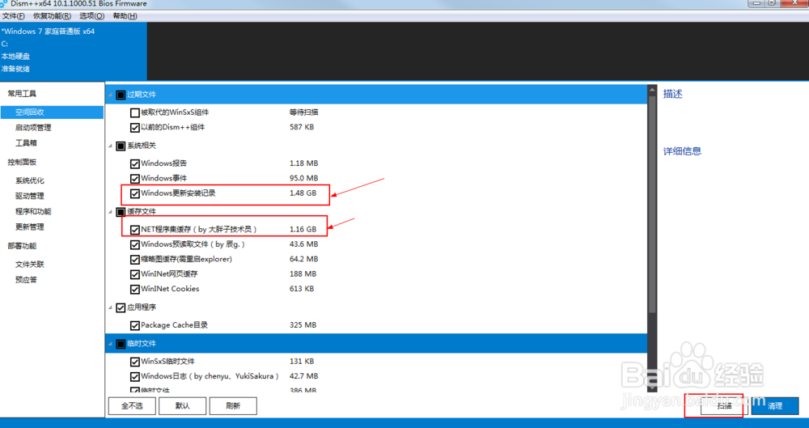Uncheck 以前的Dism++组件
Screen dimensions: 809x428
pos(134,128)
